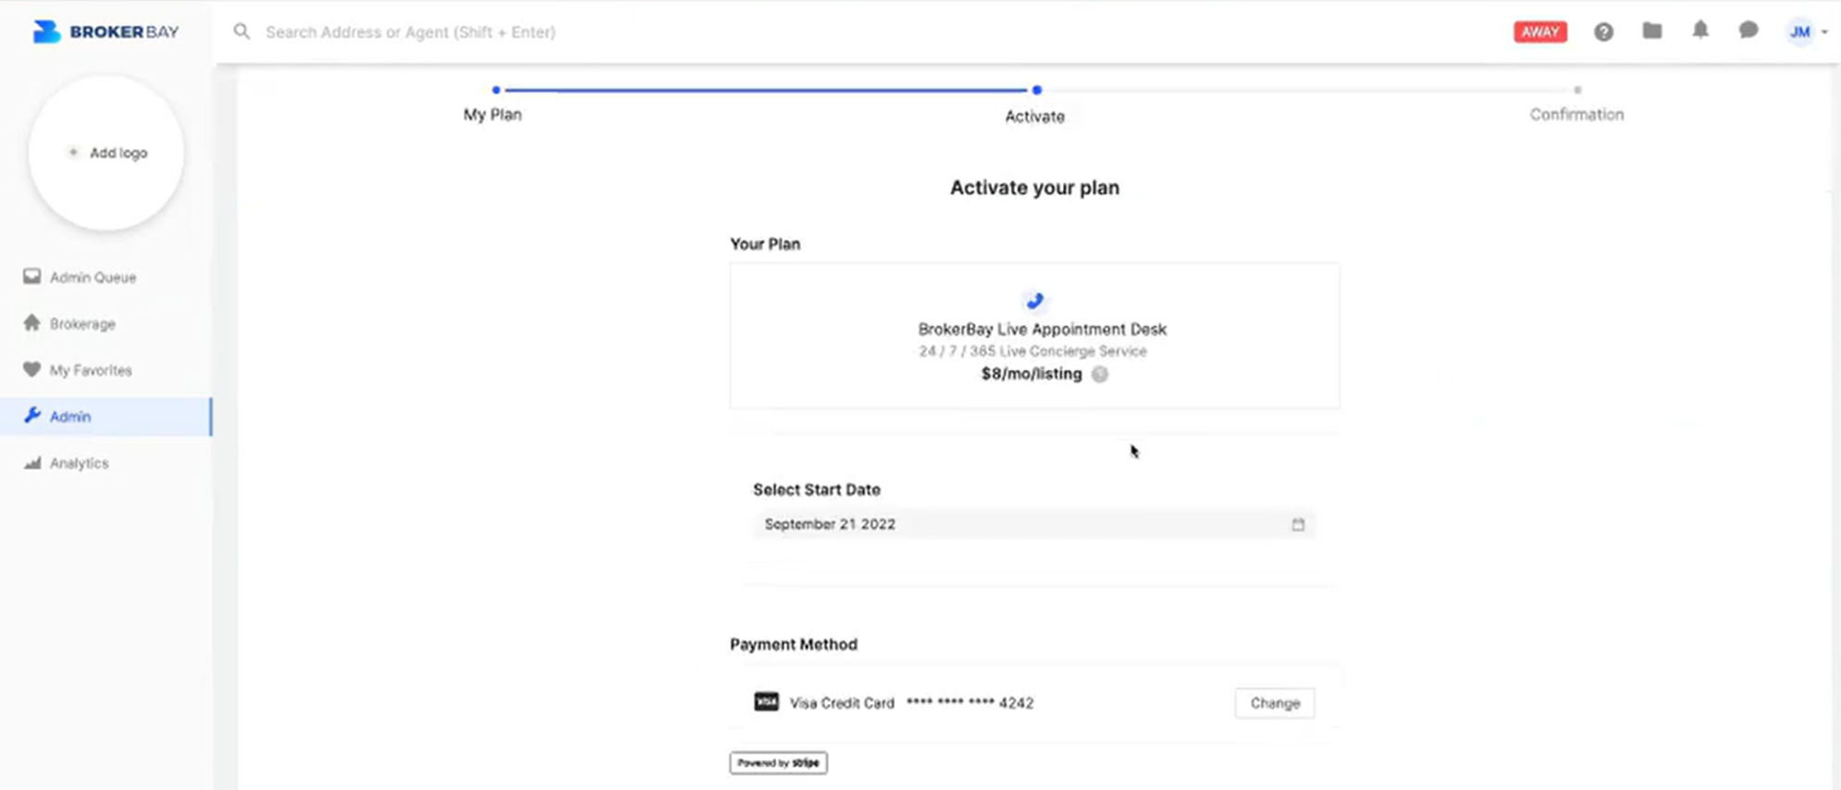
Task: Open Admin Queue in sidebar
Action: (93, 278)
